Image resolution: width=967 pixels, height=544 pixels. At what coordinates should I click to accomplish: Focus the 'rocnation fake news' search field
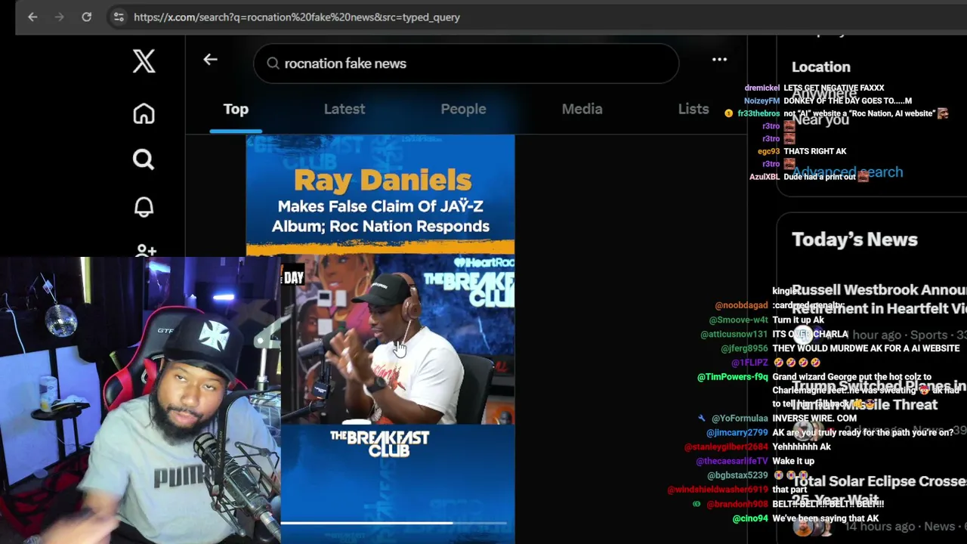pos(466,63)
